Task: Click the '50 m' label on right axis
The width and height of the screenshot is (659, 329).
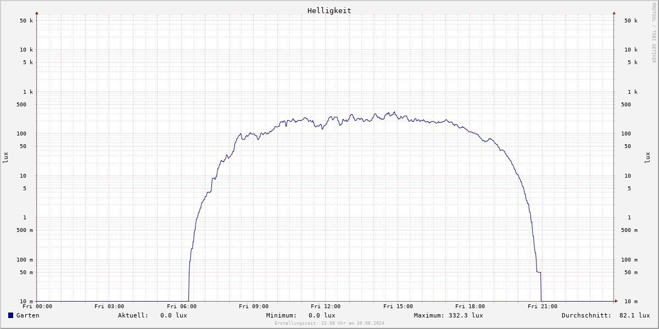Action: [631, 273]
